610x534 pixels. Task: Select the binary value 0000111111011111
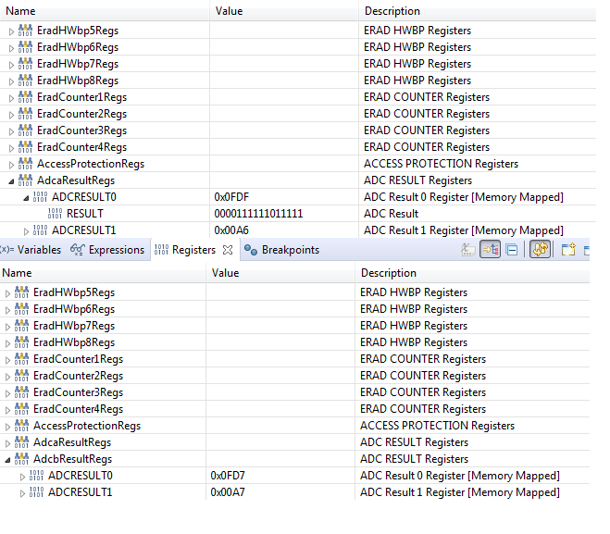coord(258,214)
